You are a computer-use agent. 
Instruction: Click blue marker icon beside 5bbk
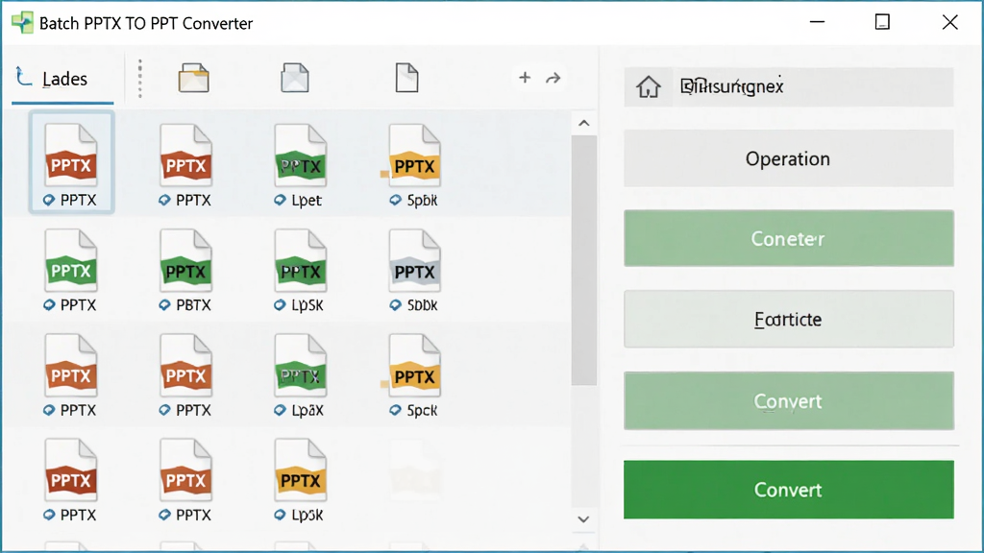[395, 305]
